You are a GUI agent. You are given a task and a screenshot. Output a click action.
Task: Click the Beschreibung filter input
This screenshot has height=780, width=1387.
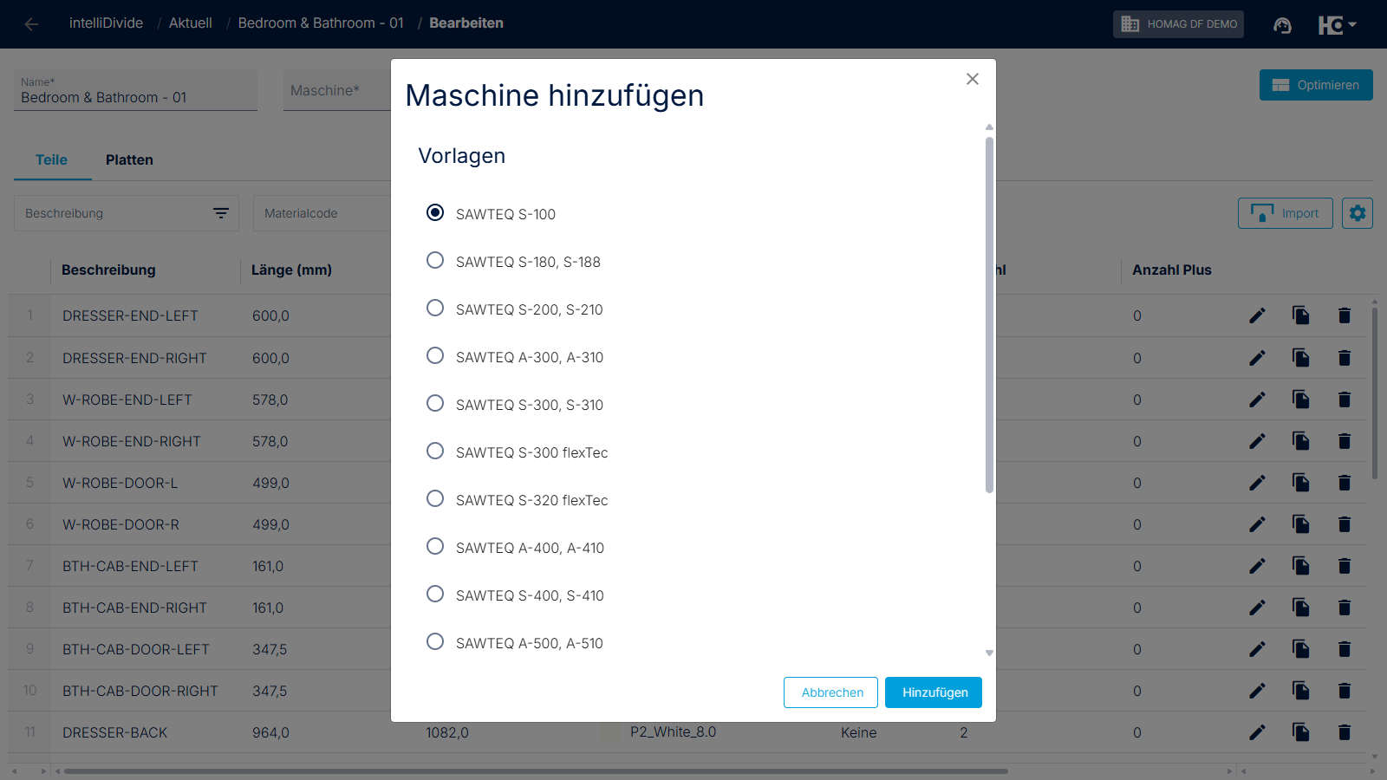(x=113, y=213)
